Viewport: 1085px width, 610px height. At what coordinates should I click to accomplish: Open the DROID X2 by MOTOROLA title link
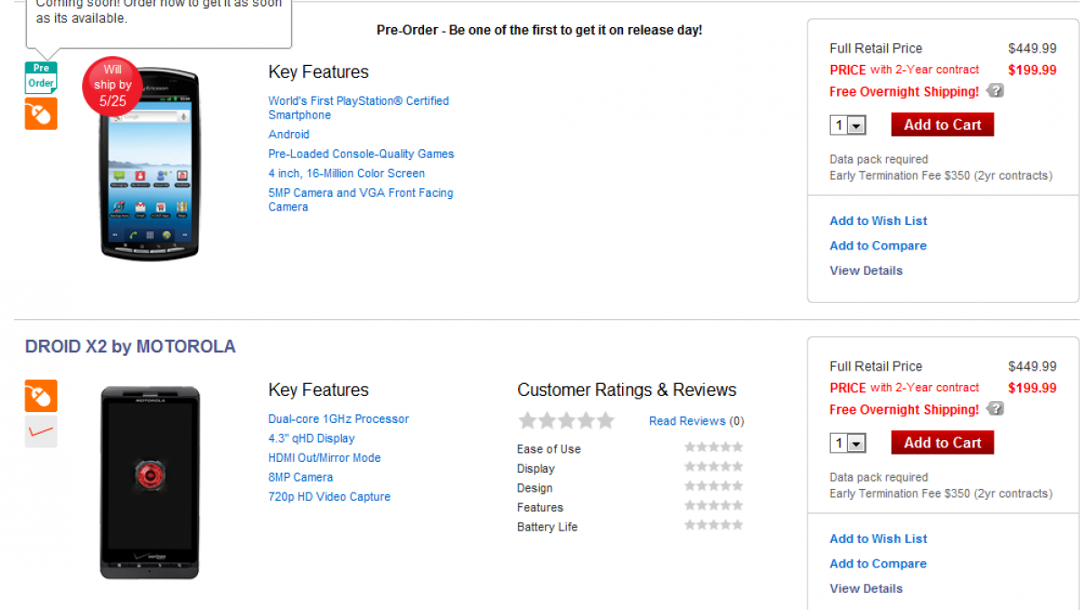(x=130, y=346)
